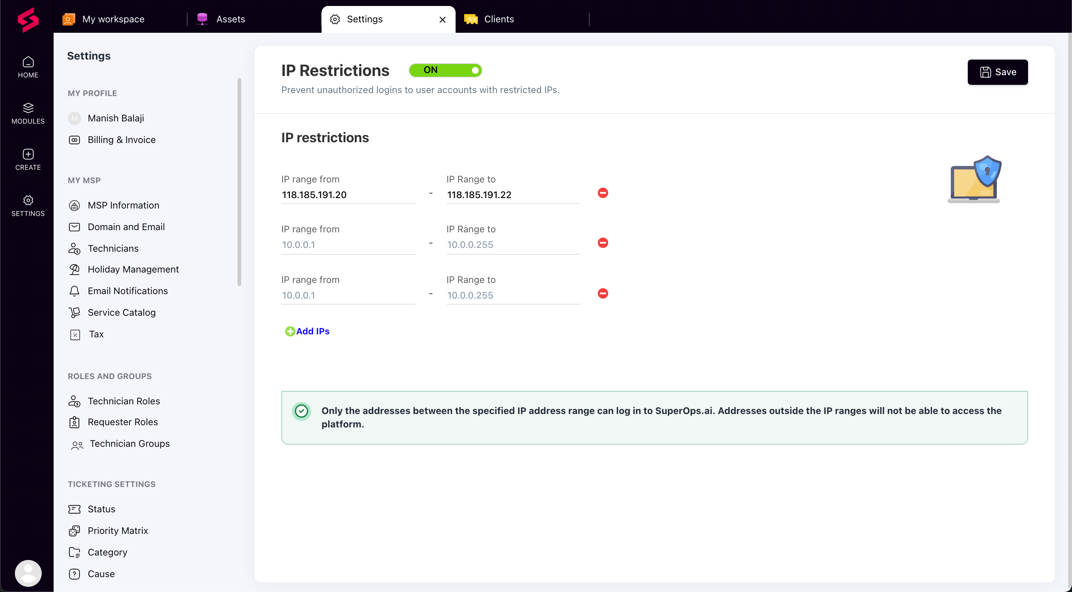Open Email Notifications settings
The image size is (1072, 592).
tap(127, 290)
